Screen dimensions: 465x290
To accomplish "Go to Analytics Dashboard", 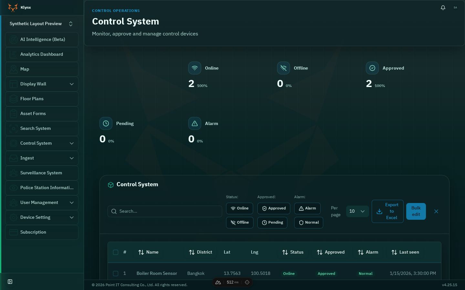I will [x=42, y=54].
